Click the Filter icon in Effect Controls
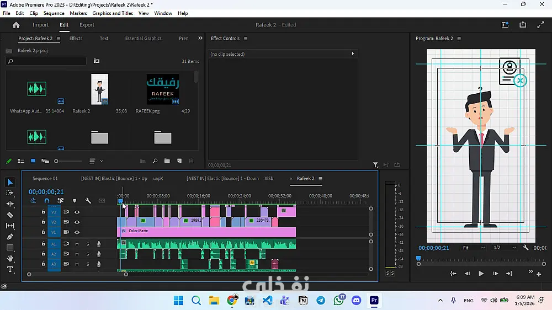 (x=375, y=165)
